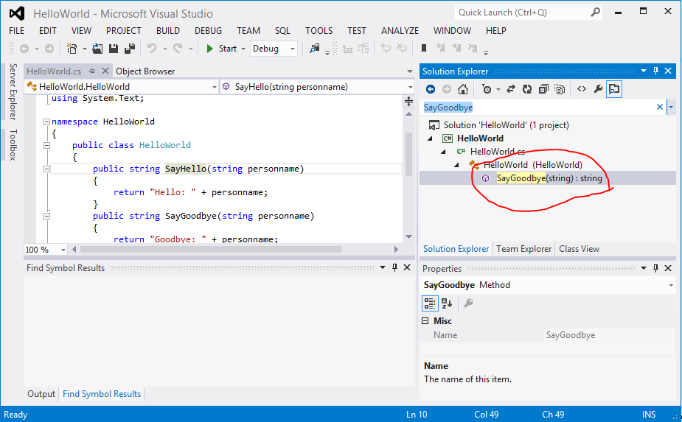Open search options dropdown in Solution Explorer
The image size is (682, 422).
coord(671,107)
